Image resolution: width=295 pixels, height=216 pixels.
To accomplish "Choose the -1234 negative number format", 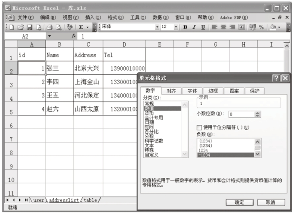I will [225, 155].
